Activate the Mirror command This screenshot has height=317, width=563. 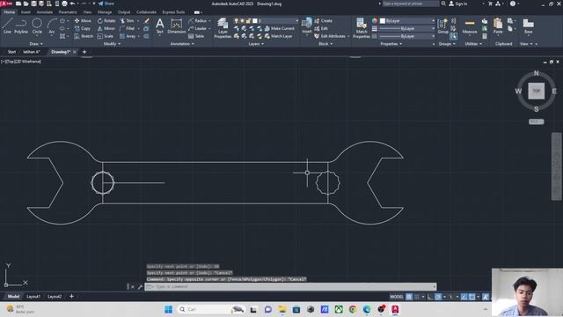coord(106,28)
